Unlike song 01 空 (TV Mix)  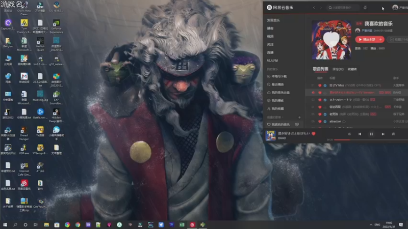click(x=320, y=85)
